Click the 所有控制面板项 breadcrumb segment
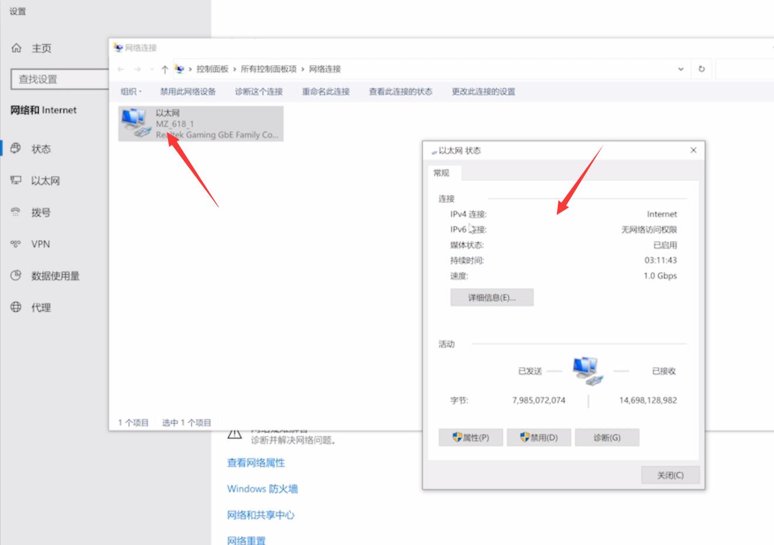The width and height of the screenshot is (774, 545). [x=269, y=69]
